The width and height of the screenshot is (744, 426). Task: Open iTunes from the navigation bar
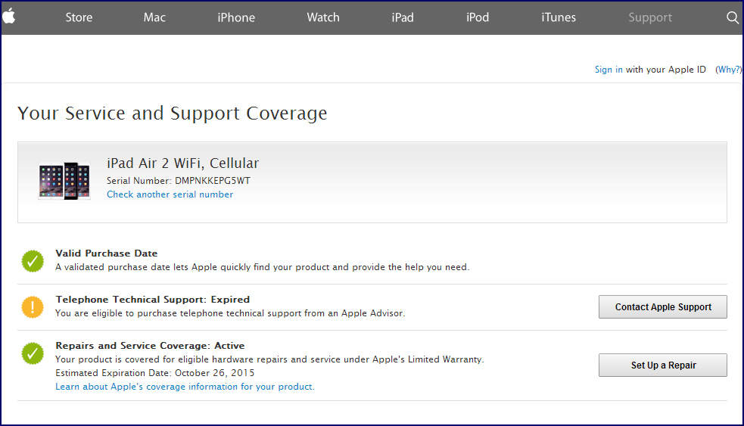(559, 17)
